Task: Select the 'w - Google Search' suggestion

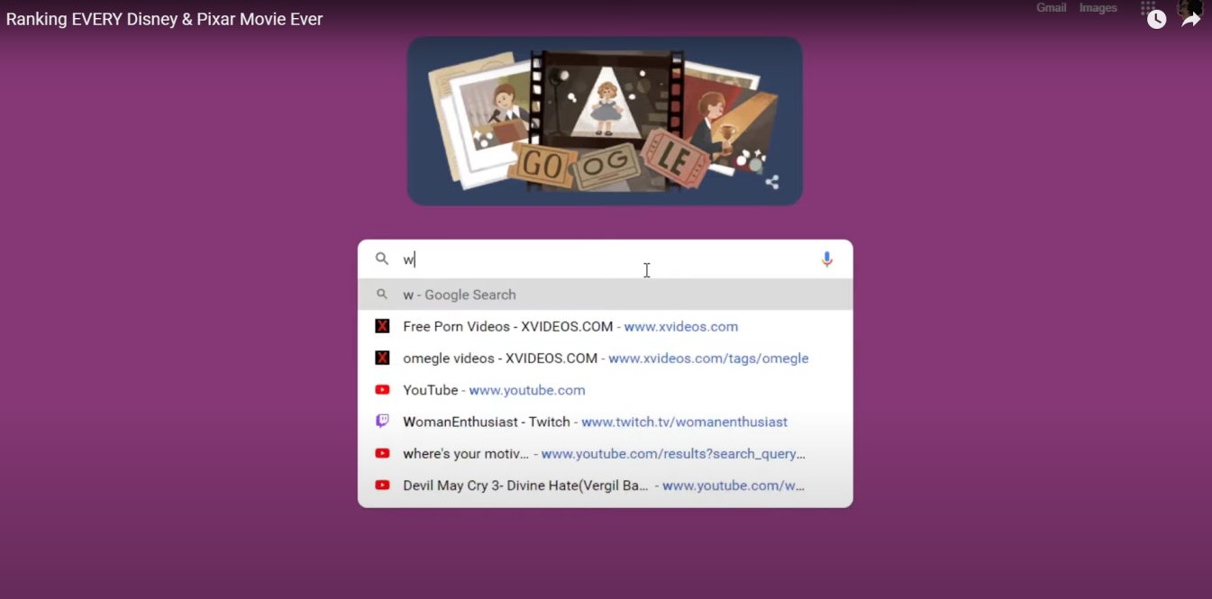Action: [x=606, y=295]
